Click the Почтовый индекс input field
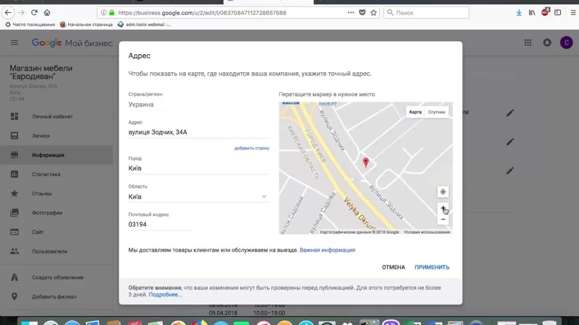Viewport: 579px width, 325px height. click(x=159, y=224)
